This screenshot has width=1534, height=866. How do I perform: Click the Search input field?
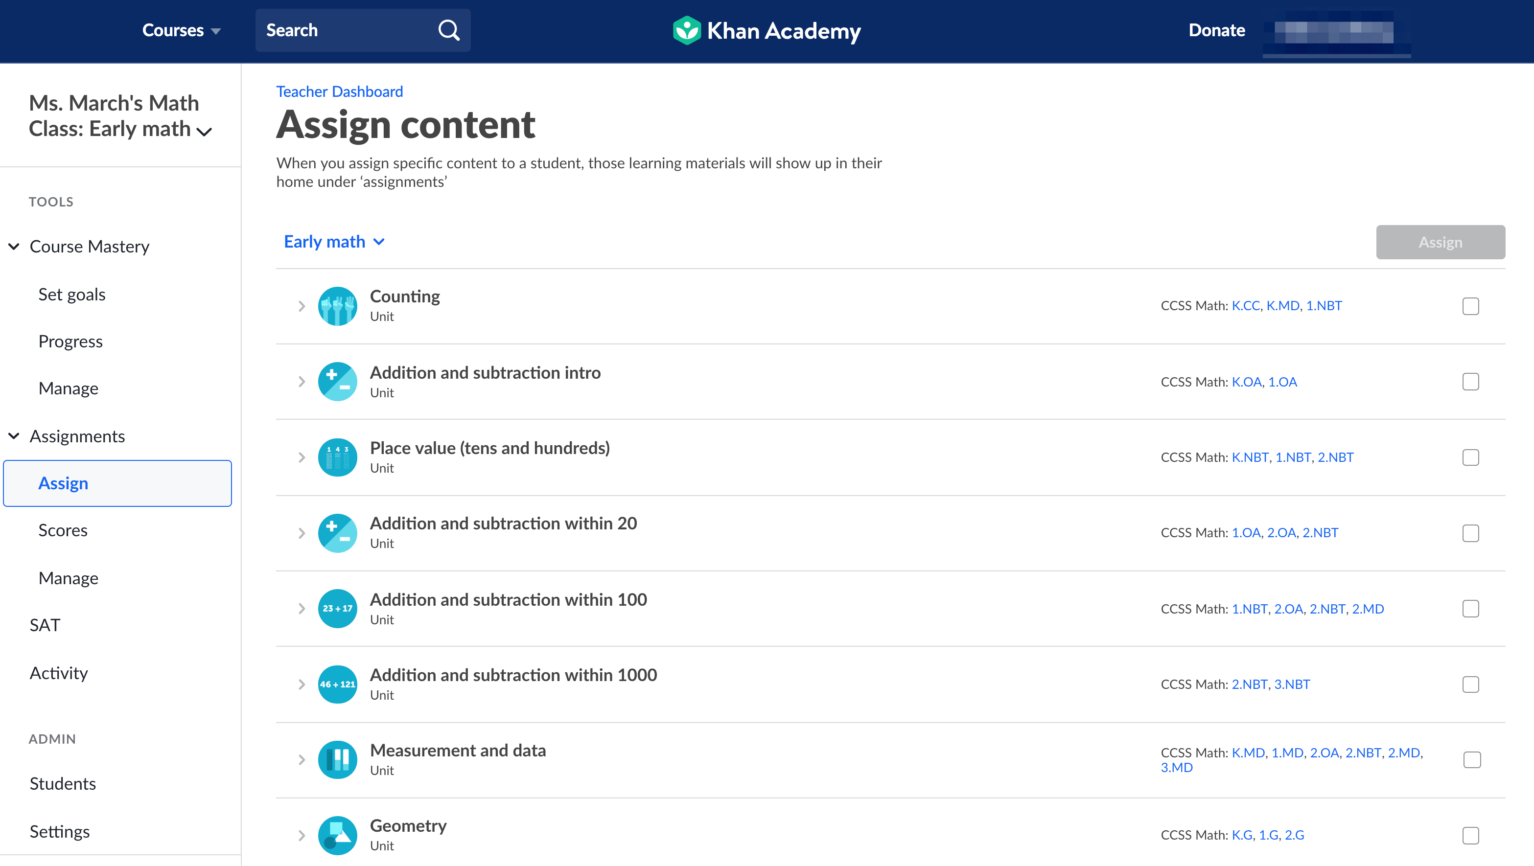click(x=363, y=30)
